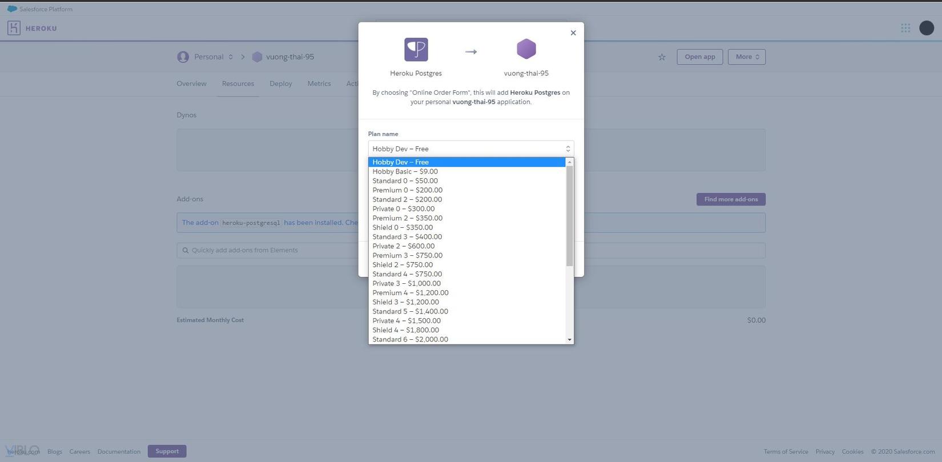
Task: Select Shield 0 – $350.00 plan
Action: [x=467, y=227]
